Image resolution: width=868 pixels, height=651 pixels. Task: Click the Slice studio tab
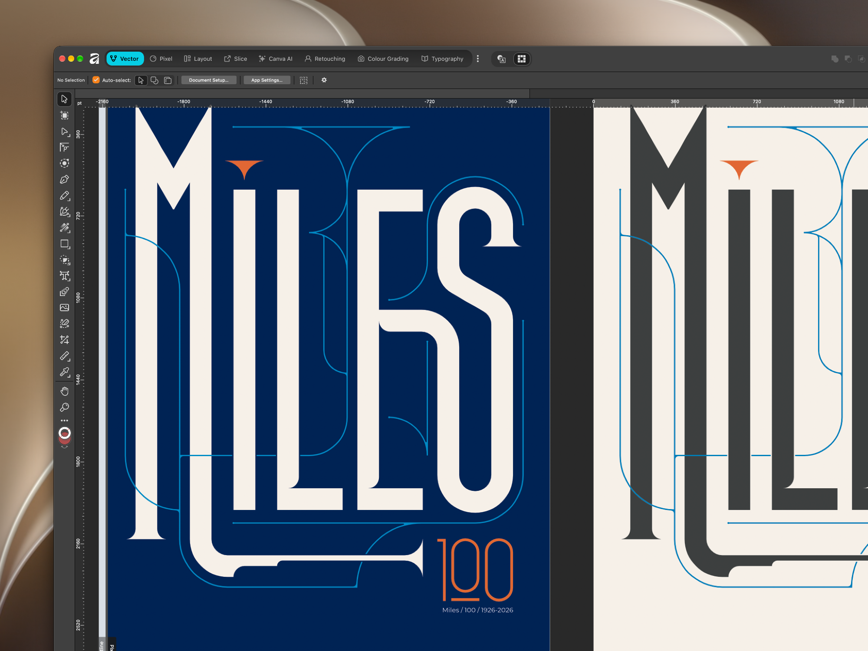(x=236, y=59)
